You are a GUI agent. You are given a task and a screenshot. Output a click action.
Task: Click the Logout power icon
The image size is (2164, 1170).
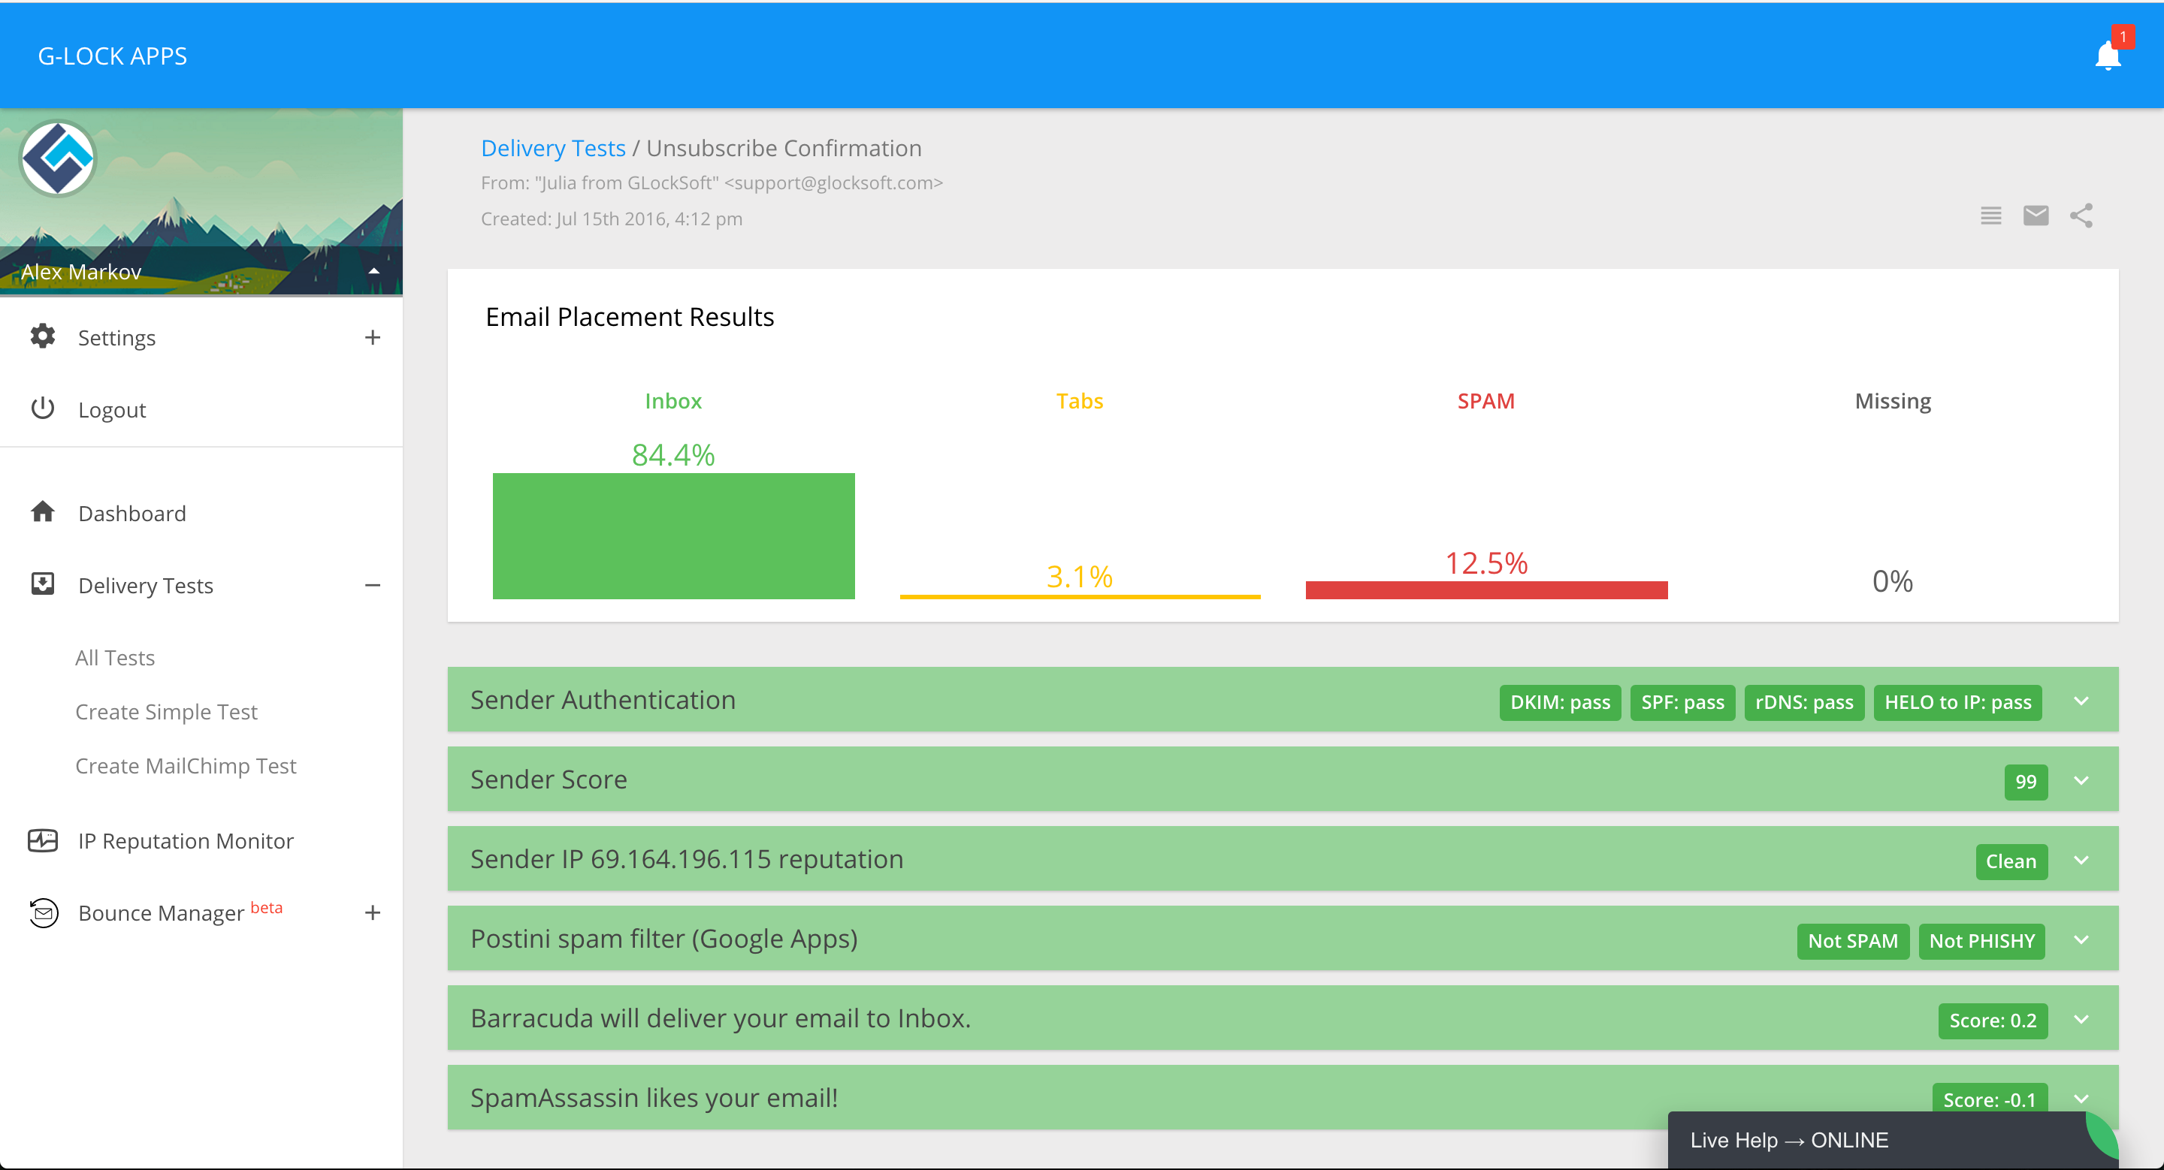click(43, 409)
